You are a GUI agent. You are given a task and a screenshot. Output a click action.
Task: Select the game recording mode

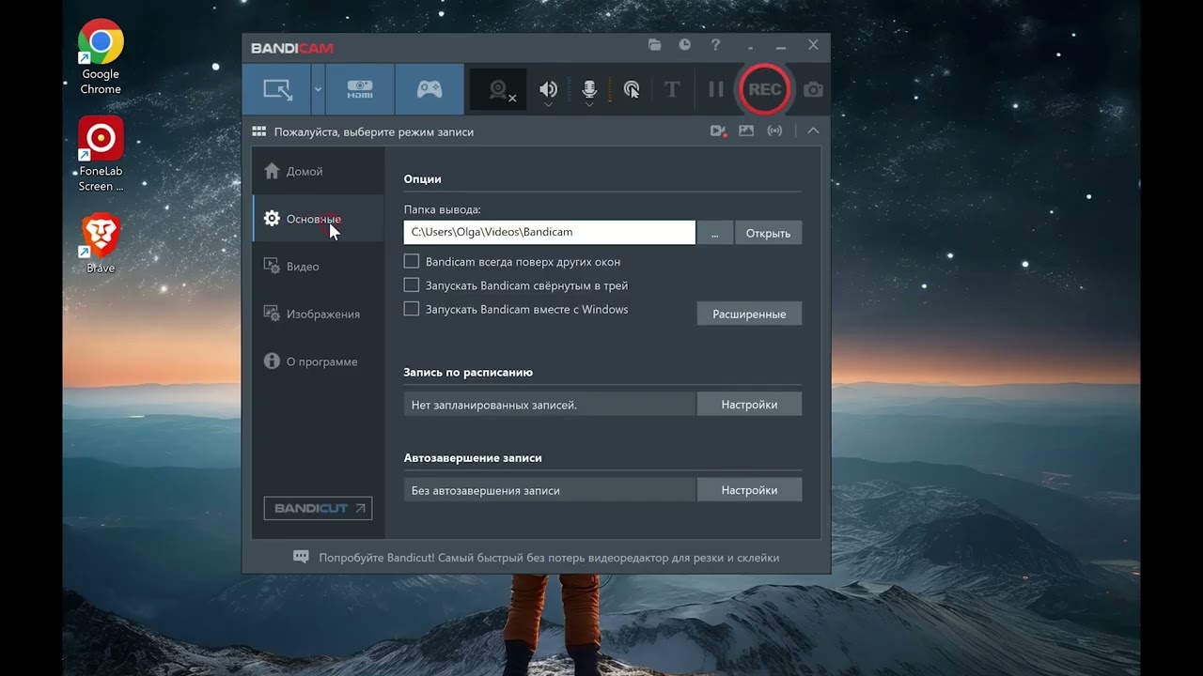click(x=430, y=89)
